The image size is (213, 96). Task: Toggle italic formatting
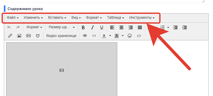[x=92, y=27]
